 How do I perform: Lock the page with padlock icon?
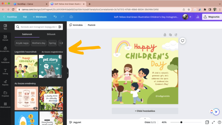click(165, 35)
